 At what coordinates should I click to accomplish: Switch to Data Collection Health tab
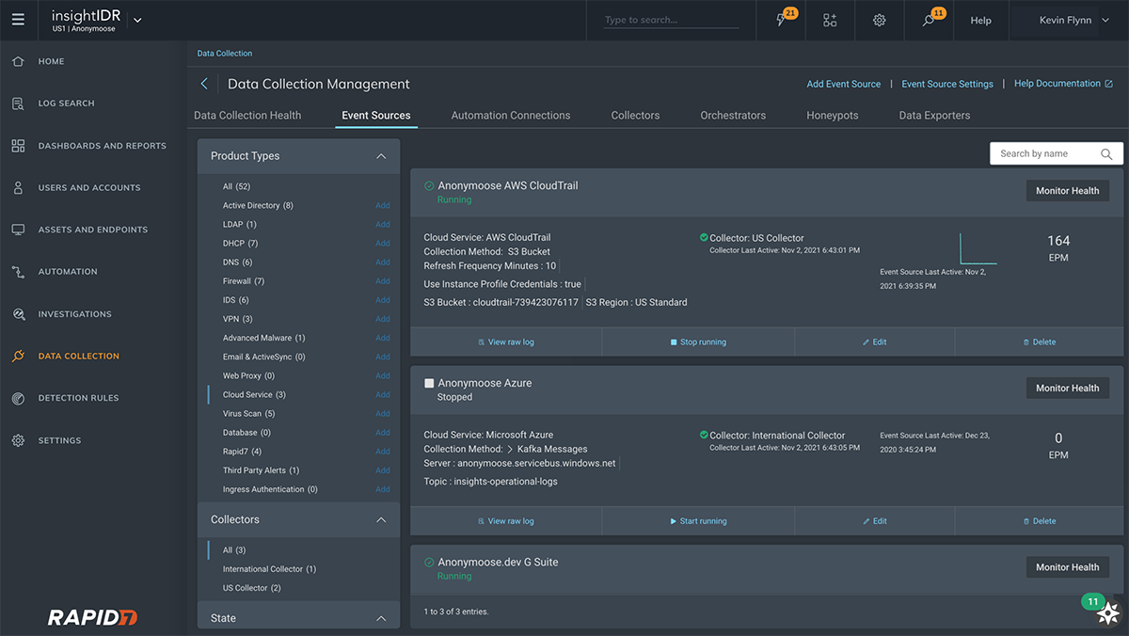click(247, 116)
